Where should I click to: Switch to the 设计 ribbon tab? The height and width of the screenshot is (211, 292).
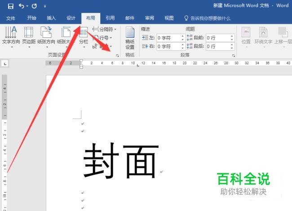pos(71,18)
